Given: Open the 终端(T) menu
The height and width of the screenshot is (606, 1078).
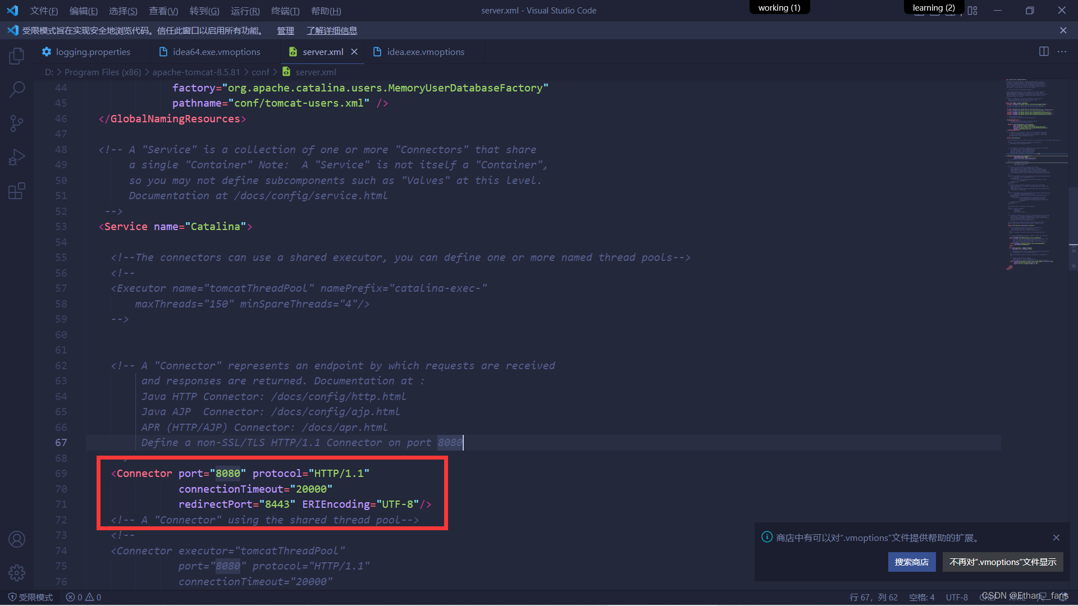Looking at the screenshot, I should pos(285,11).
